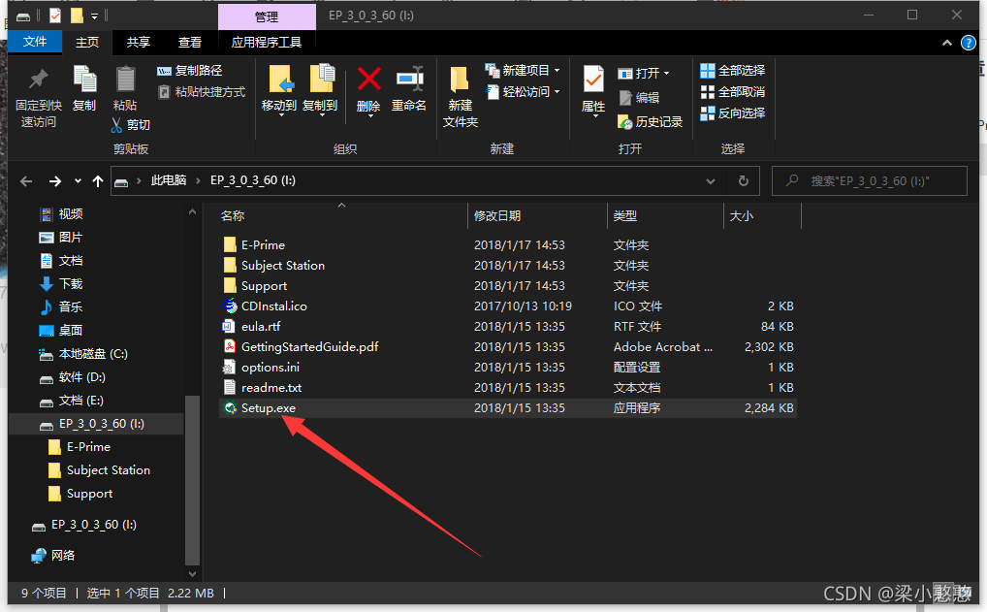Click the Copy to icon
Screen dimensions: 987x612
coord(322,80)
